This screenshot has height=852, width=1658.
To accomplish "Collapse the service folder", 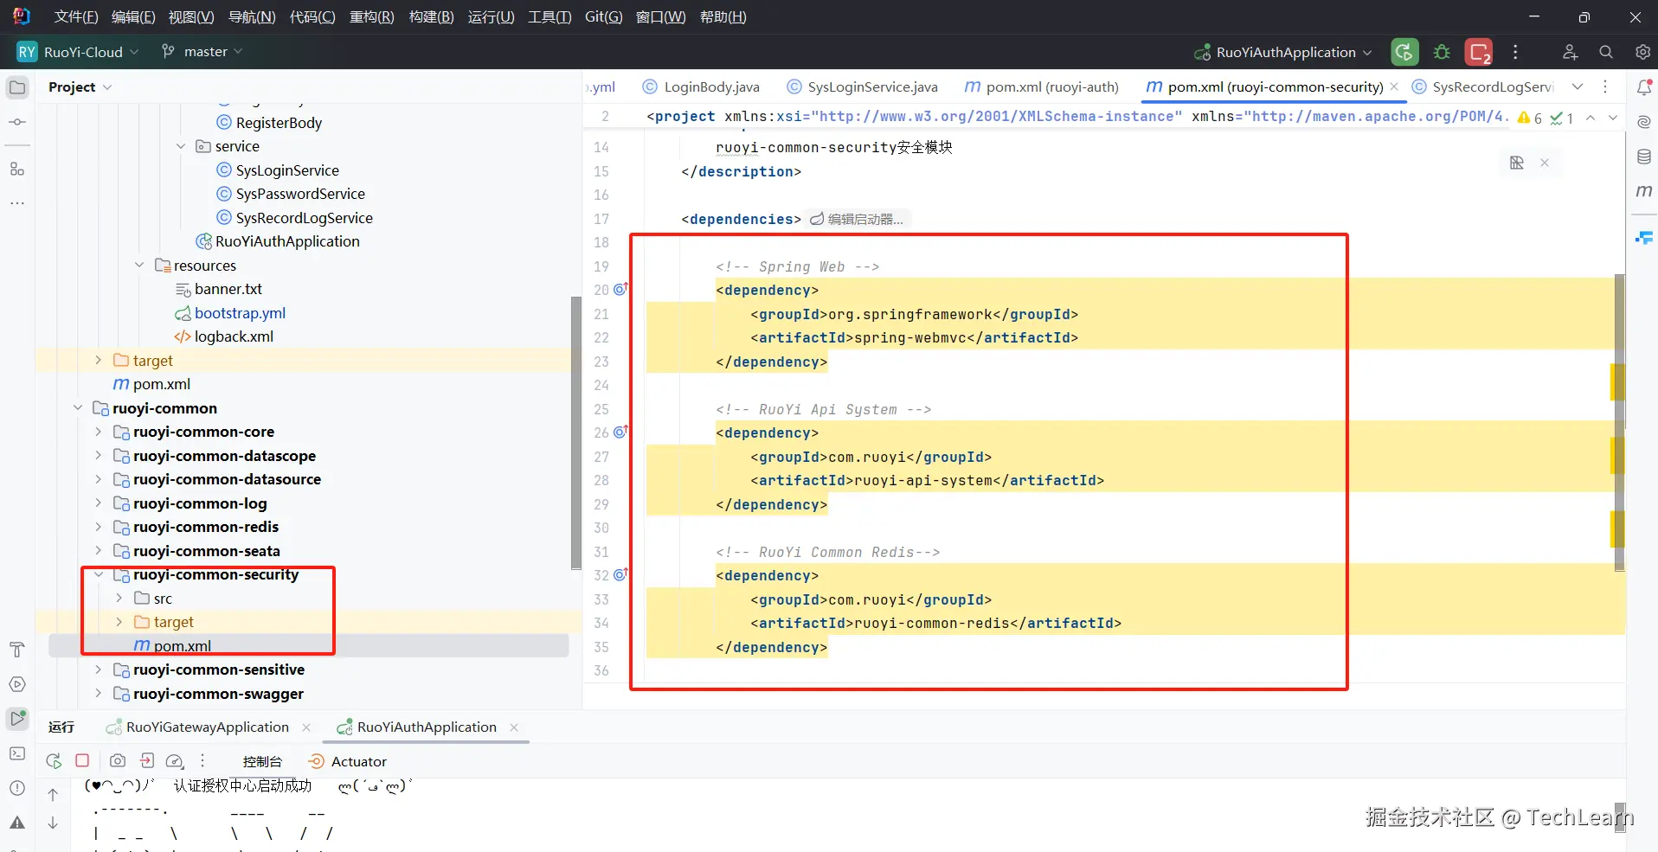I will click(x=181, y=146).
